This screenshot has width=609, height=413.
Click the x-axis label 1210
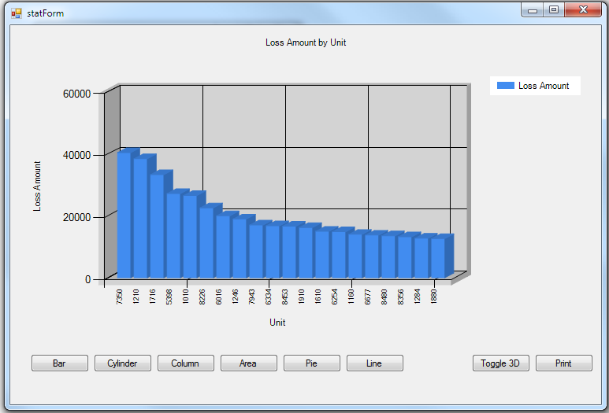tap(136, 297)
